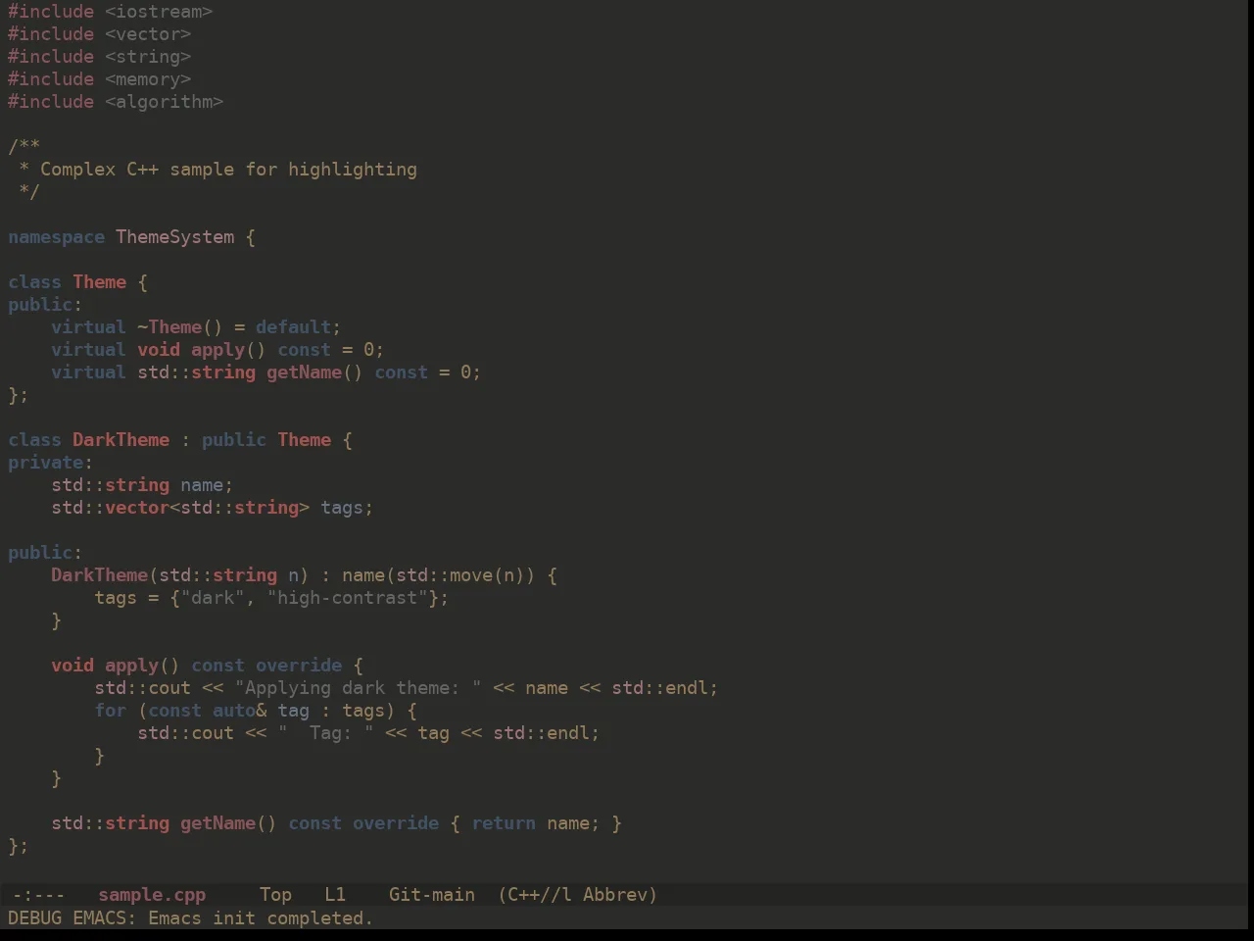Click the echo area message 'Emacs init completed.'
This screenshot has height=941, width=1254.
tap(261, 918)
